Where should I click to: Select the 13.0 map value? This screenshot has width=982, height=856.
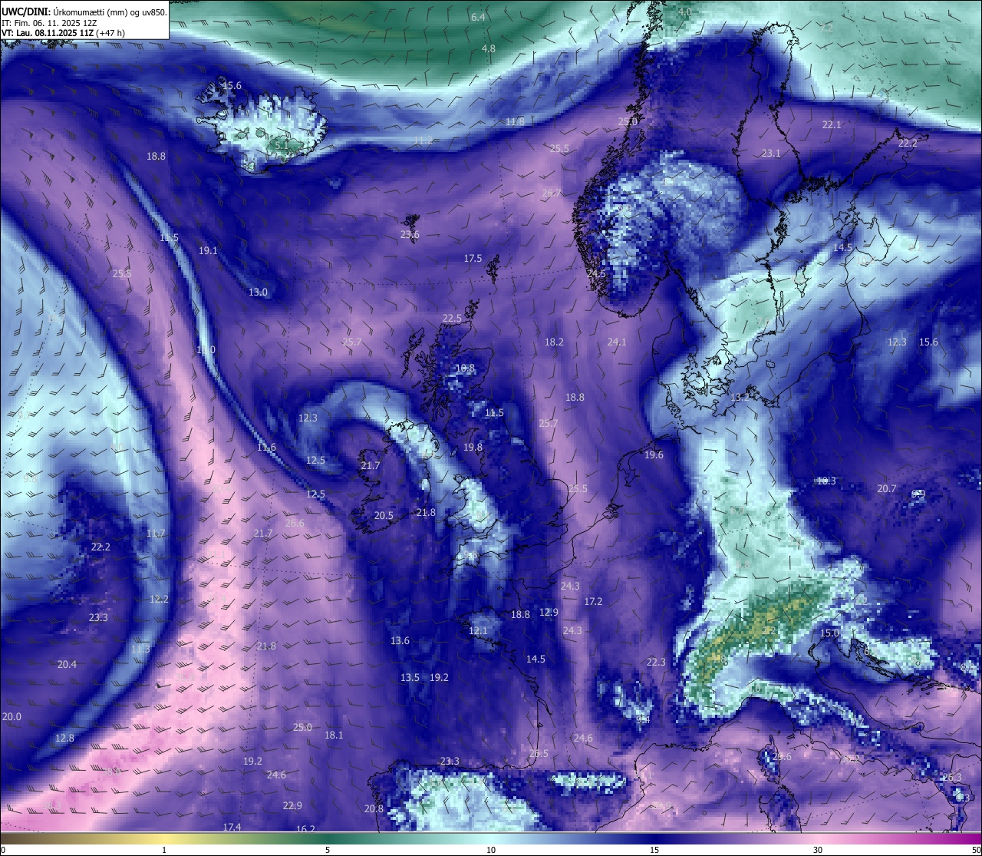pyautogui.click(x=258, y=292)
